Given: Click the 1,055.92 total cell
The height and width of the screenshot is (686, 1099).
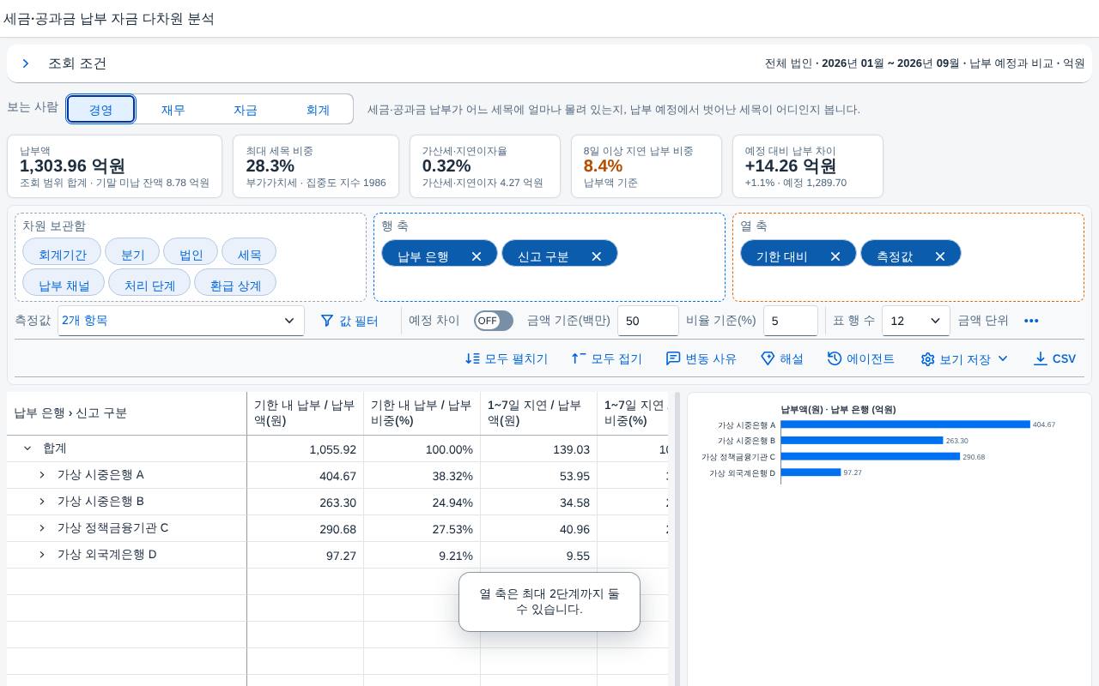Looking at the screenshot, I should point(305,449).
